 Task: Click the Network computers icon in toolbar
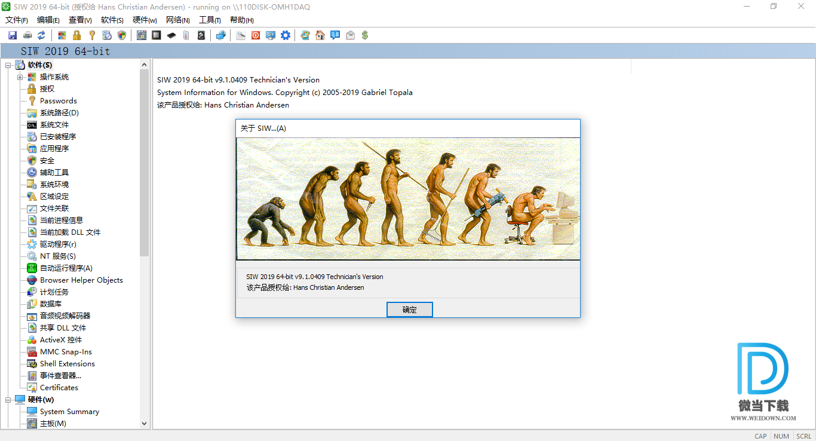(221, 35)
